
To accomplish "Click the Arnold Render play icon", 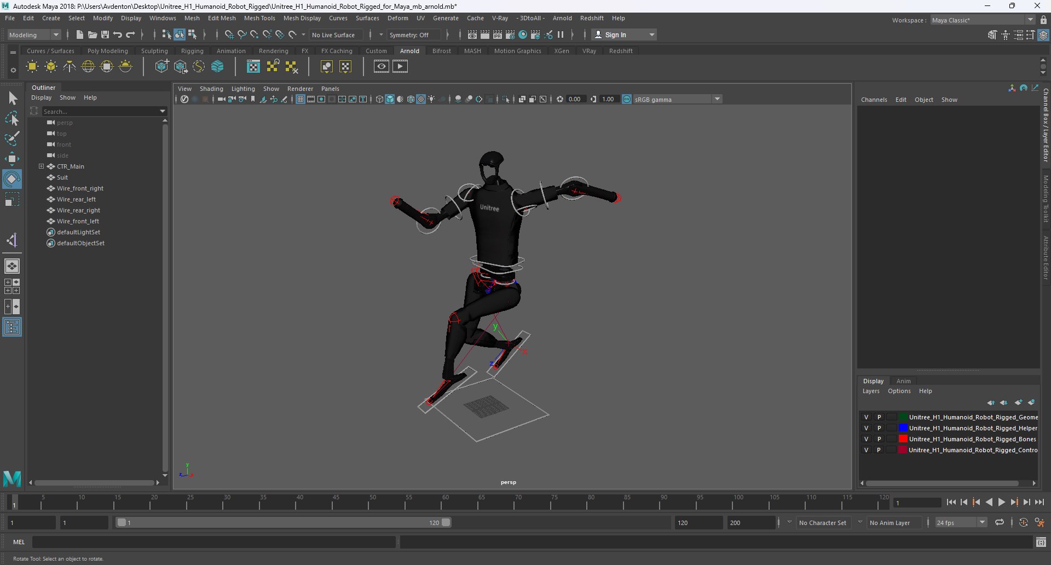I will point(400,67).
